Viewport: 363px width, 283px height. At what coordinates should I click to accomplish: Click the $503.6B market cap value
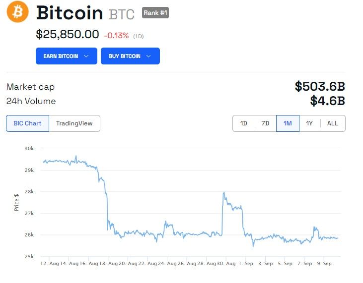click(x=320, y=86)
